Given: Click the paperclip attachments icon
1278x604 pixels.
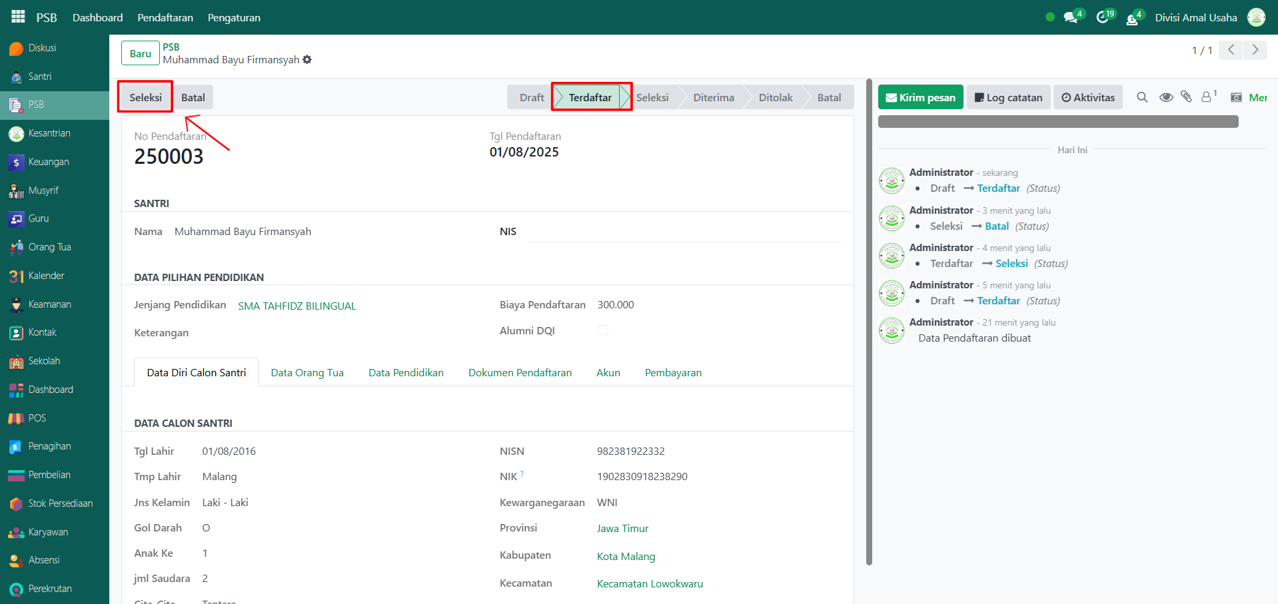Looking at the screenshot, I should point(1186,97).
